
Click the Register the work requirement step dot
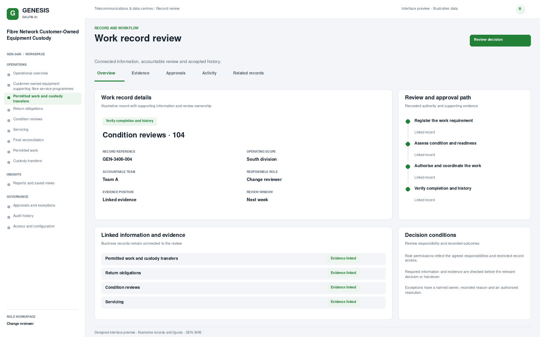[408, 121]
